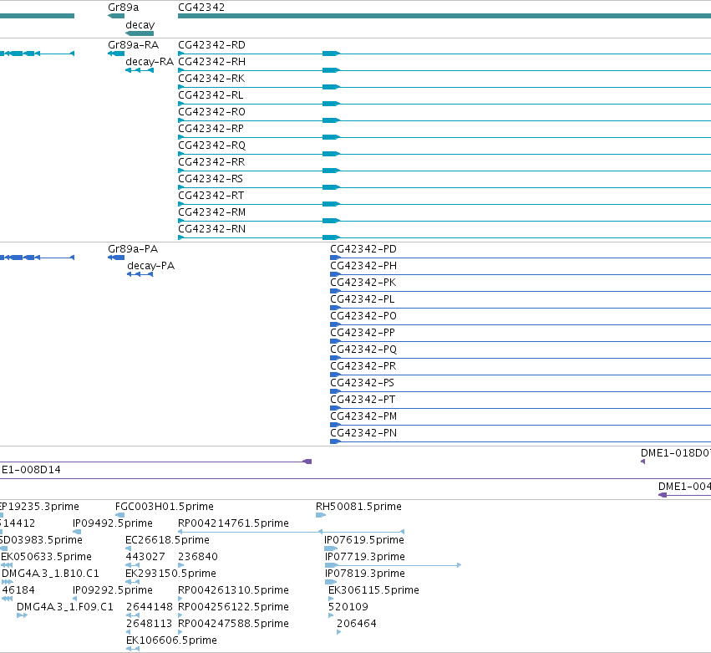Select transcript CG42342-RP
This screenshot has width=711, height=653.
click(211, 129)
